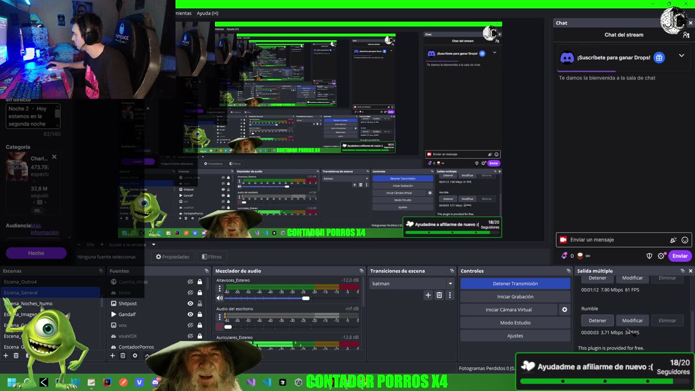Add a new scene transition
The image size is (695, 391).
(x=428, y=295)
